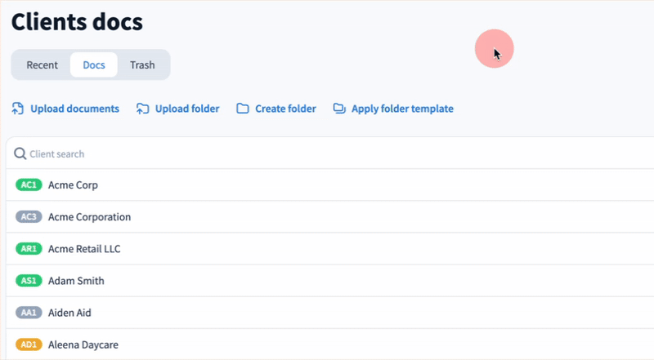Select Acme Retail LLC client
This screenshot has height=360, width=654.
[83, 249]
